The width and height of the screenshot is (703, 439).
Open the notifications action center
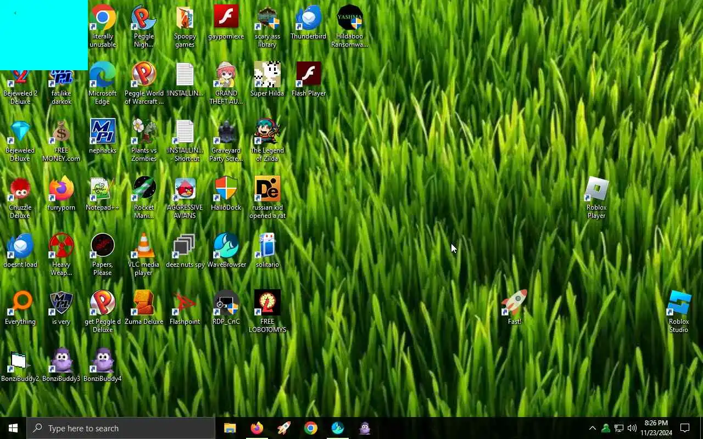tap(685, 428)
